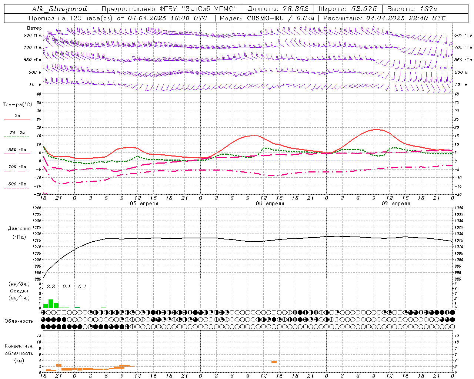The image size is (474, 379).
Task: Click the Давление pressure panel label
Action: tap(19, 229)
